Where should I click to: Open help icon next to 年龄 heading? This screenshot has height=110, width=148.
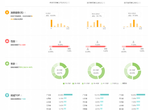coord(16,64)
